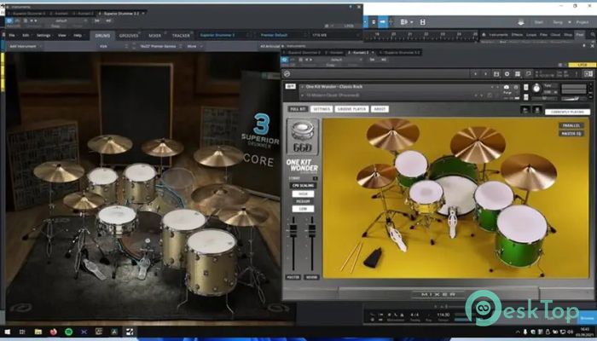Toggle the MASTER EQ button on the kit view
This screenshot has width=597, height=341.
[x=571, y=134]
